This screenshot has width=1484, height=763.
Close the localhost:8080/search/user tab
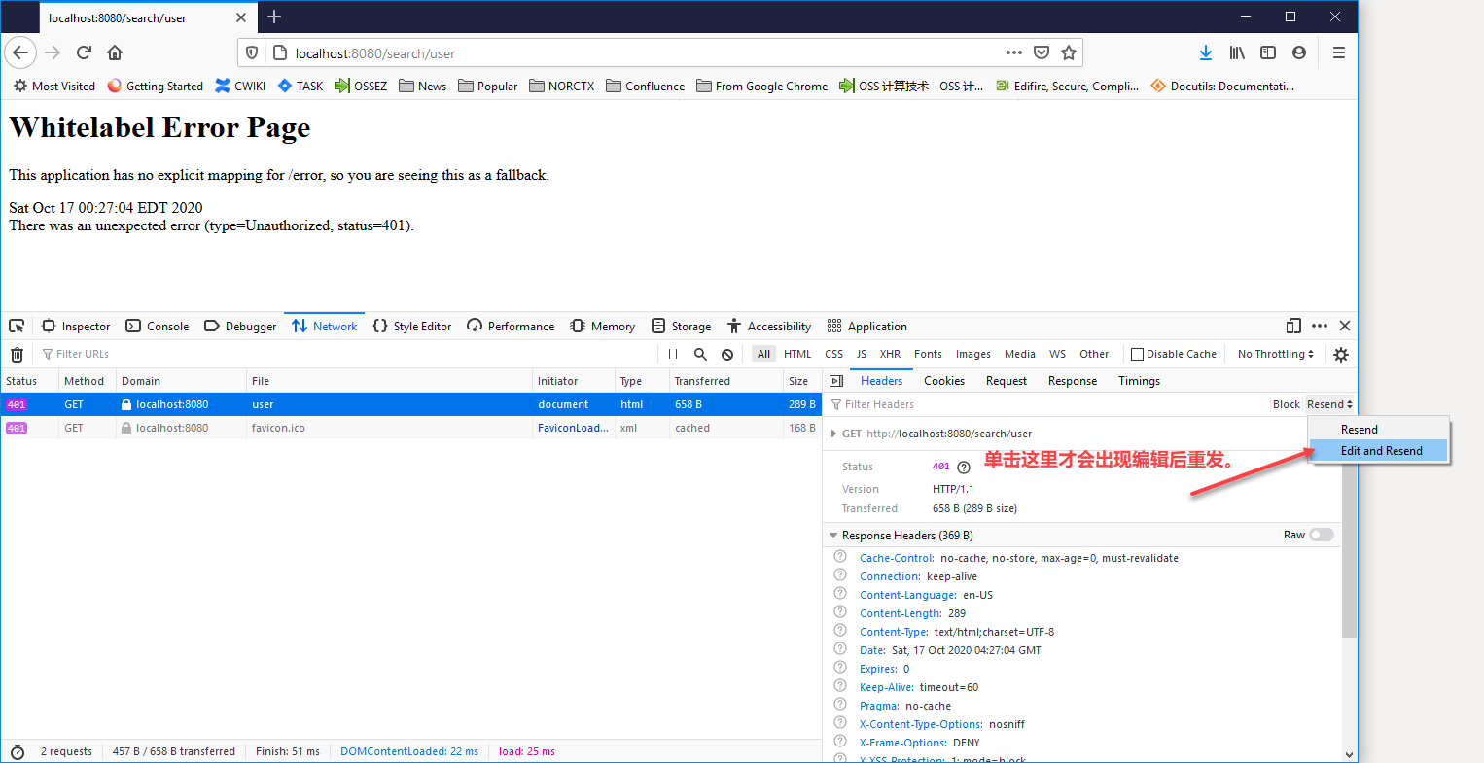(x=241, y=17)
